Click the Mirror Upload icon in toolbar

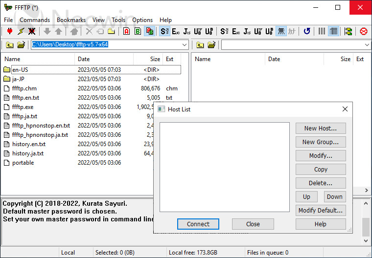(x=74, y=31)
